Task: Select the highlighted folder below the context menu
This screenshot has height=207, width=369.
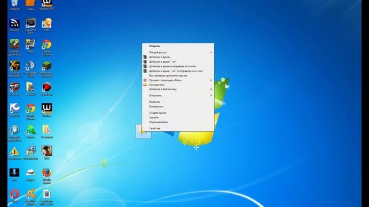Action: [x=144, y=132]
